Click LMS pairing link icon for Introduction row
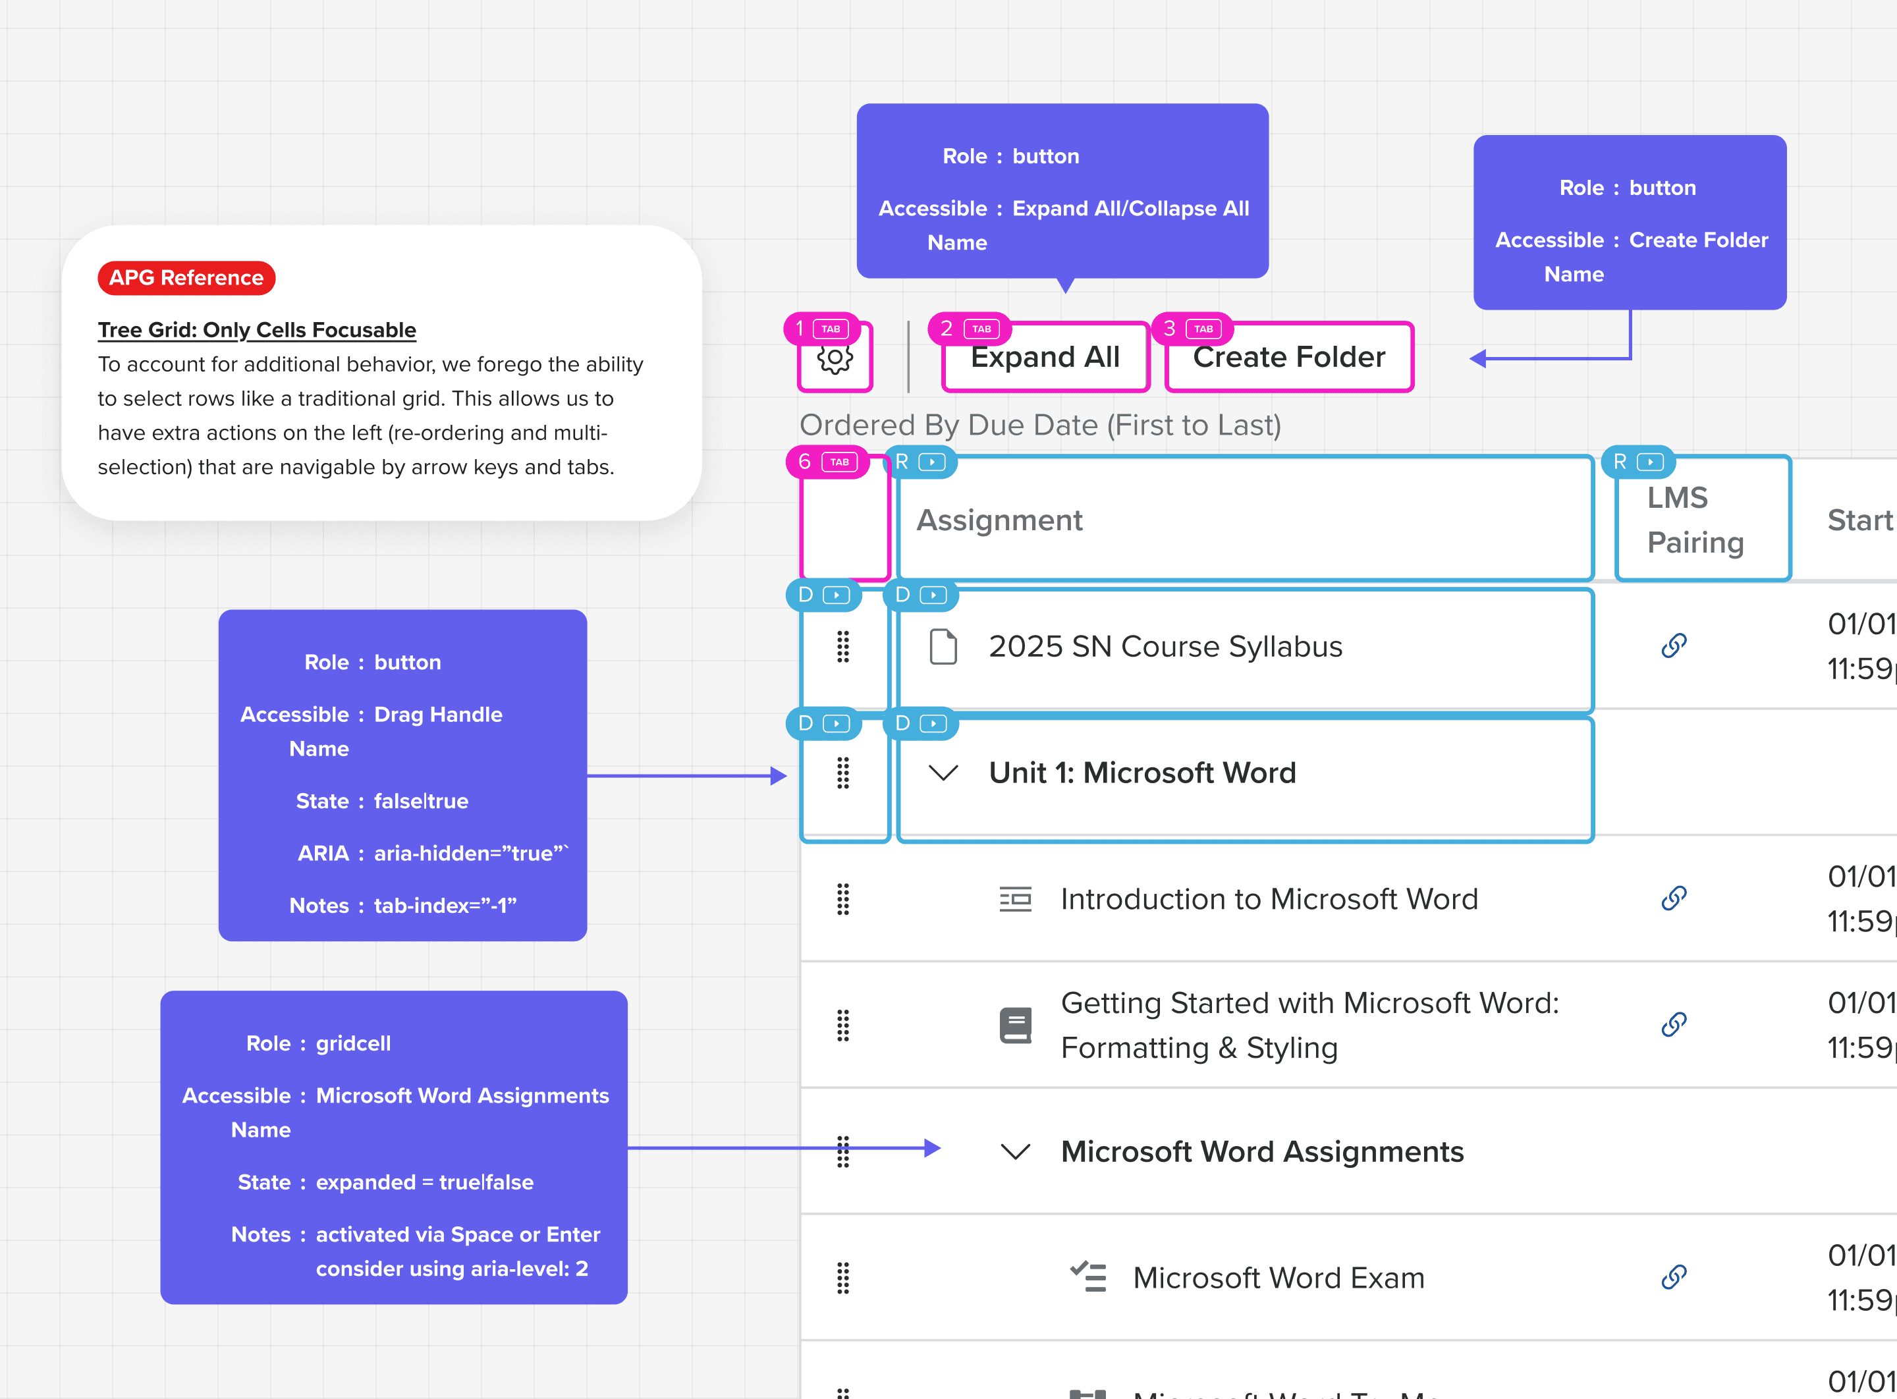Viewport: 1897px width, 1399px height. (1674, 898)
